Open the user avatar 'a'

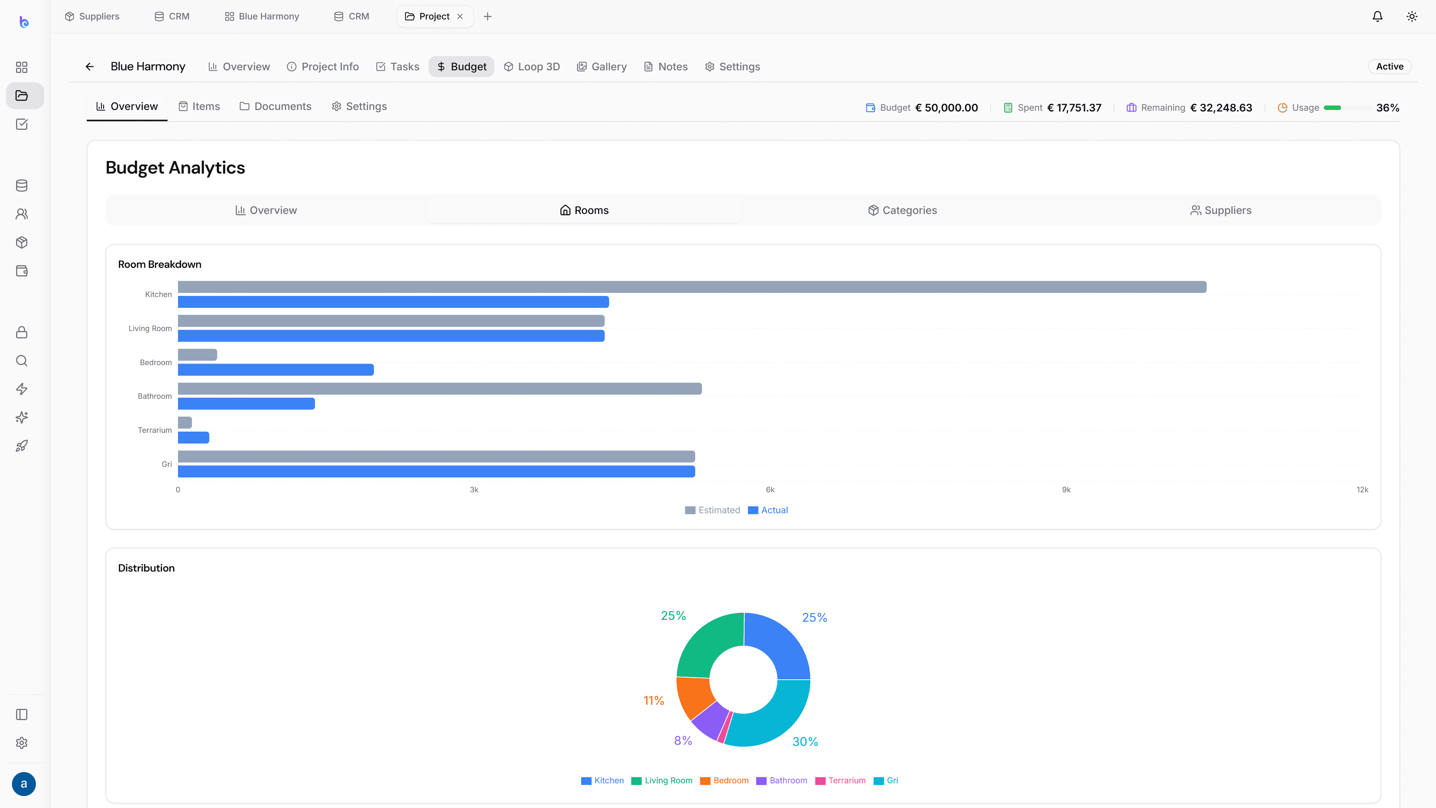[24, 784]
